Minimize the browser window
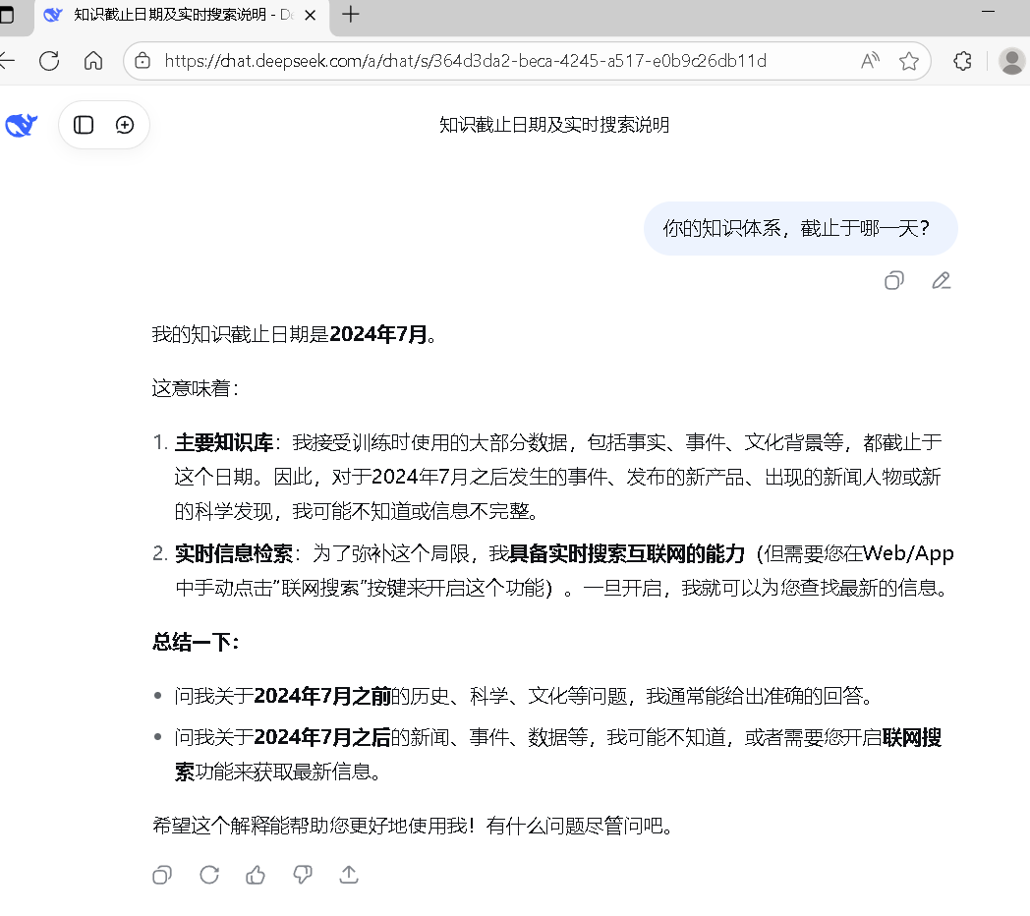Screen dimensions: 1030x916 pos(988,12)
